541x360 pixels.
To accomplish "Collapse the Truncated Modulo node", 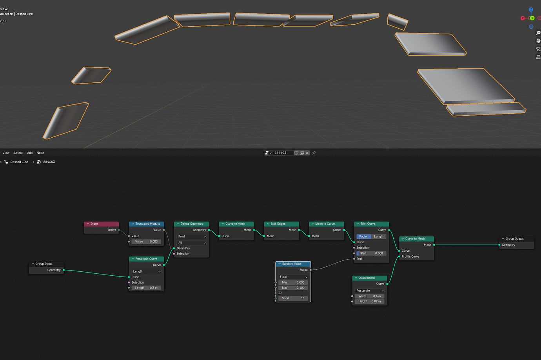I will (133, 224).
